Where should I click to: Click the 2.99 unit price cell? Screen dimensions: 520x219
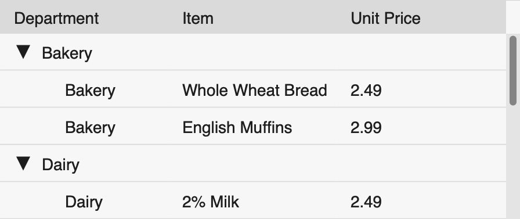pyautogui.click(x=366, y=127)
